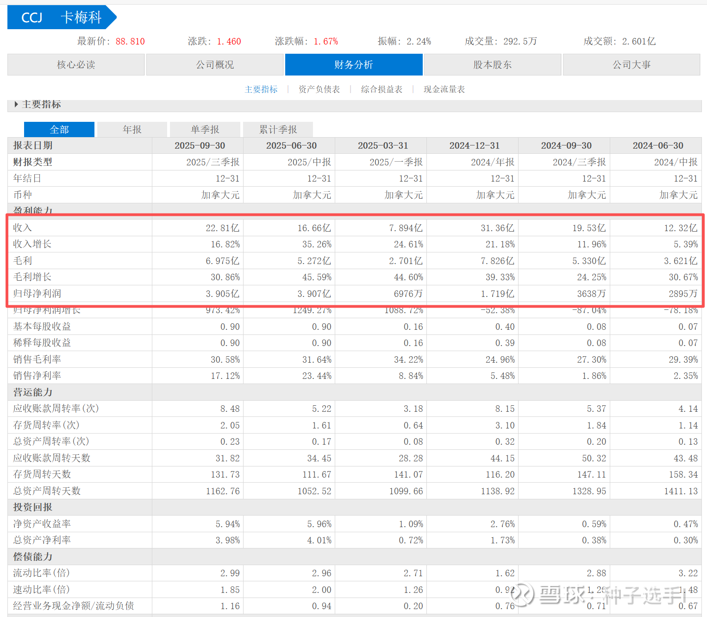Click the 归母净利润 value 3.907亿
Image resolution: width=707 pixels, height=617 pixels.
pos(314,294)
